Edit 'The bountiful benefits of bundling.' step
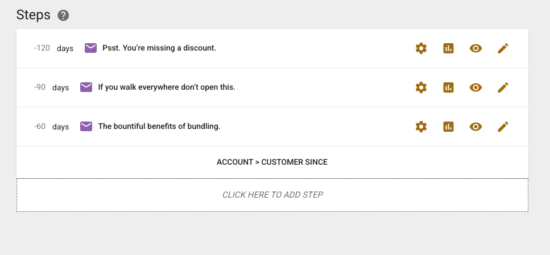 (503, 127)
